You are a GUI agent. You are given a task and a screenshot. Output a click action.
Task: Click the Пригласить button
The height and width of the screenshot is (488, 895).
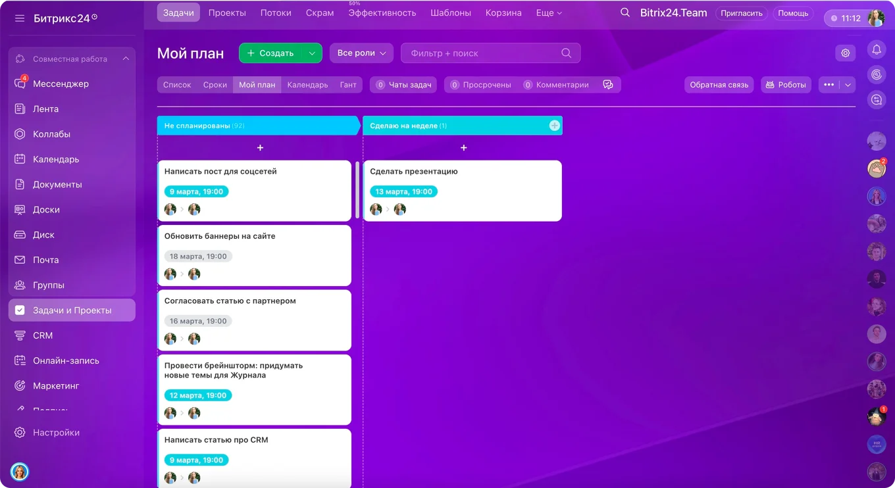741,13
